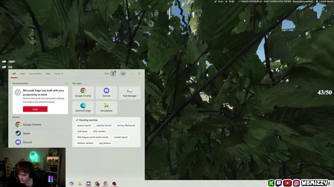
Task: Open Google Chrome from Top apps
Action: [83, 93]
